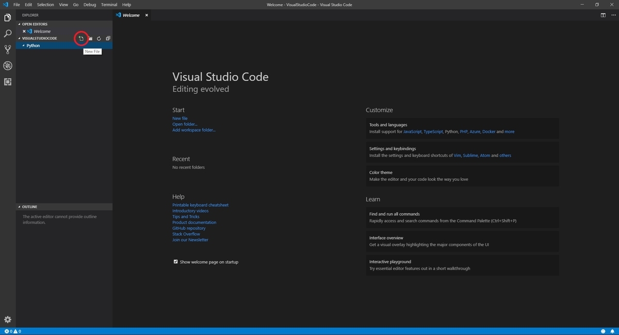The image size is (619, 335).
Task: Open the Debug menu
Action: point(90,5)
